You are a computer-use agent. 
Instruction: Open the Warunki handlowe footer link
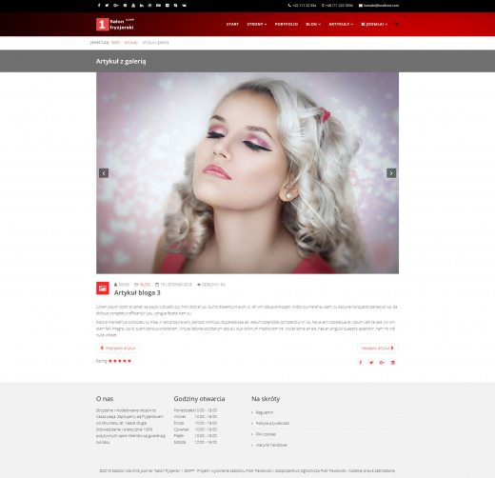271,445
